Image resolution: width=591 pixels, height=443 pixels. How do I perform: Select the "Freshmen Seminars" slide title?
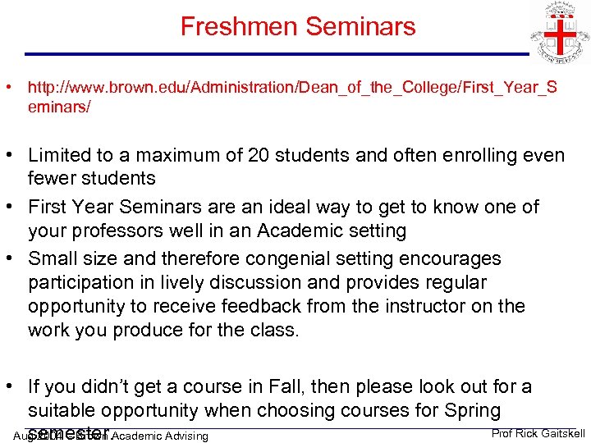click(x=298, y=26)
